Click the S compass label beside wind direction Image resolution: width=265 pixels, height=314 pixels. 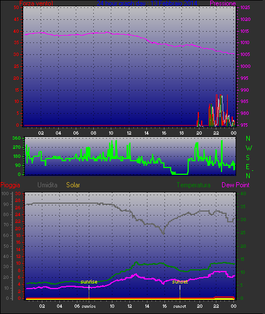tap(248, 158)
